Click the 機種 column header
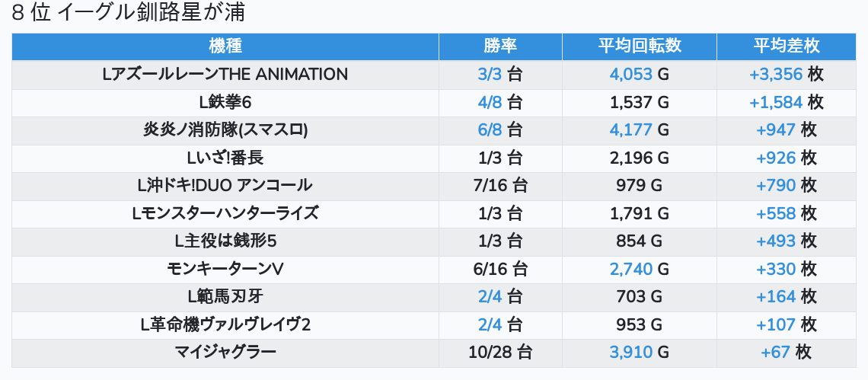 [225, 46]
